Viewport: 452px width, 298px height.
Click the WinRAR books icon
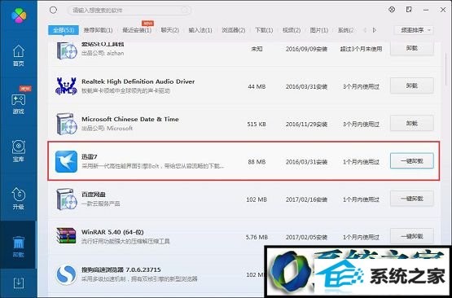click(x=66, y=236)
